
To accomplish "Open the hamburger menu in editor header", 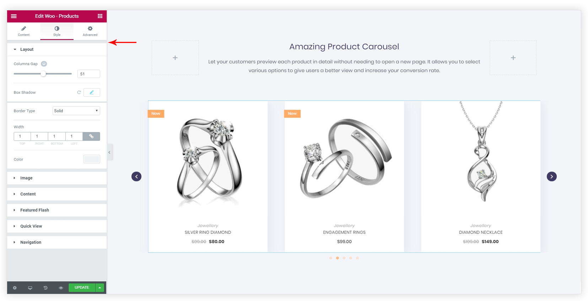I will [14, 16].
